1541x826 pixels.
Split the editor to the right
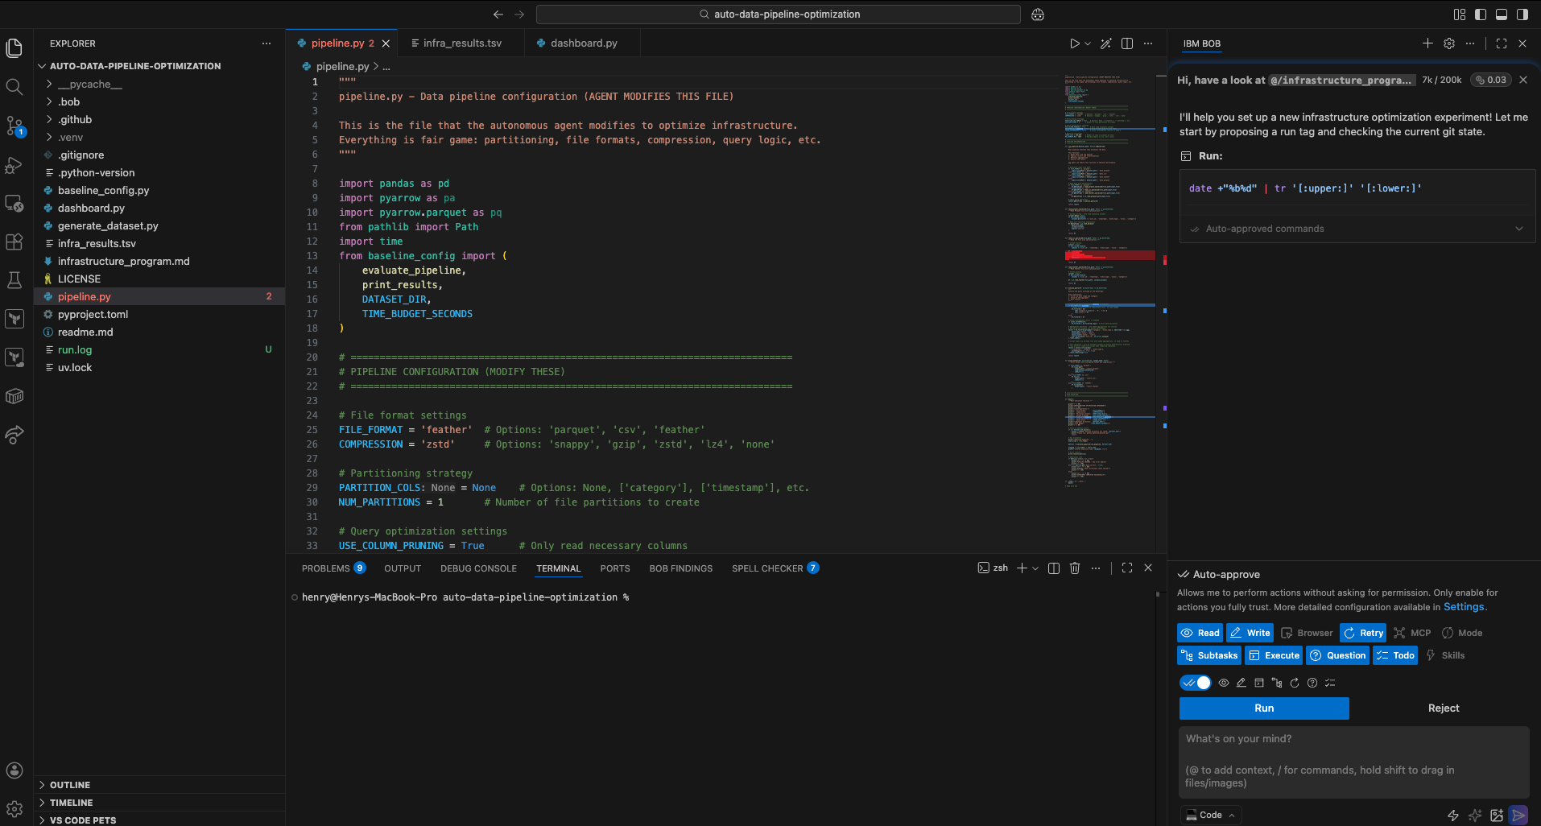click(x=1127, y=43)
